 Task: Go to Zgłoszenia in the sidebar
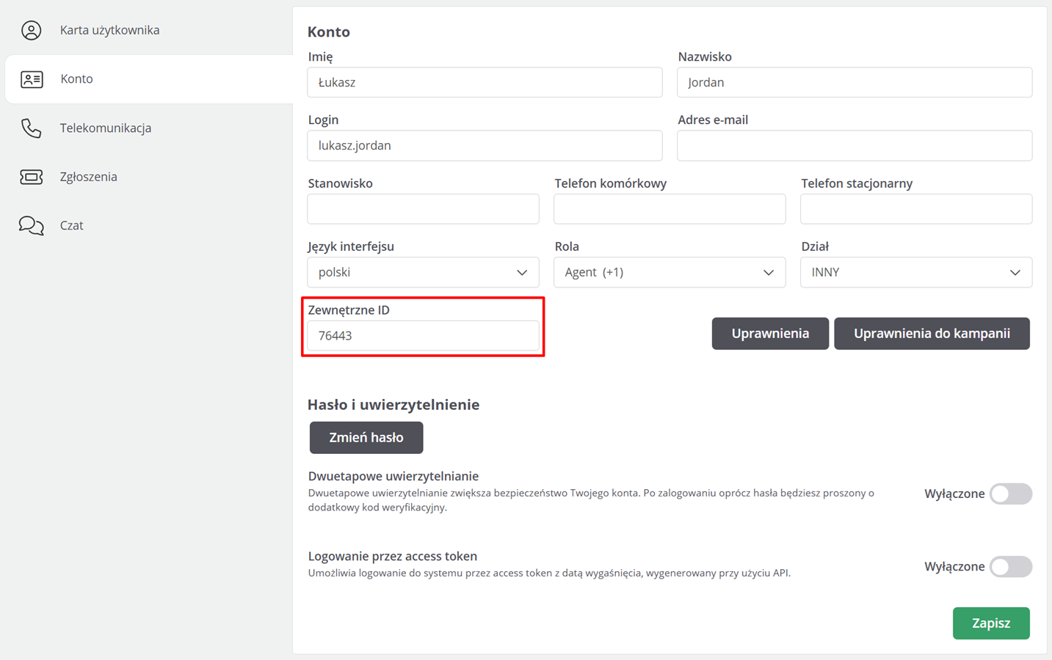(89, 177)
